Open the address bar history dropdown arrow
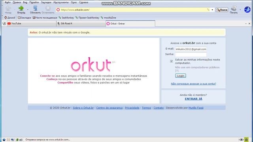253x142 pixels. pos(212,10)
